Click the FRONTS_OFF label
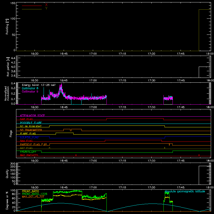The width and height of the screenshot is (214, 214). pyautogui.click(x=28, y=152)
